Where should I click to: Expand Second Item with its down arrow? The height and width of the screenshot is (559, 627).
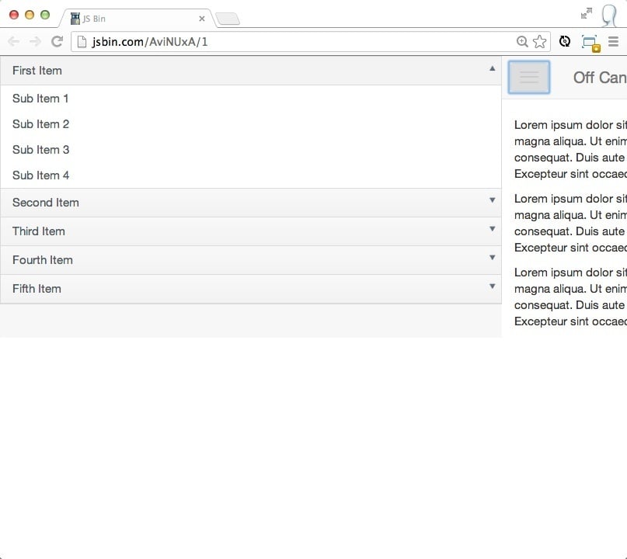tap(493, 200)
